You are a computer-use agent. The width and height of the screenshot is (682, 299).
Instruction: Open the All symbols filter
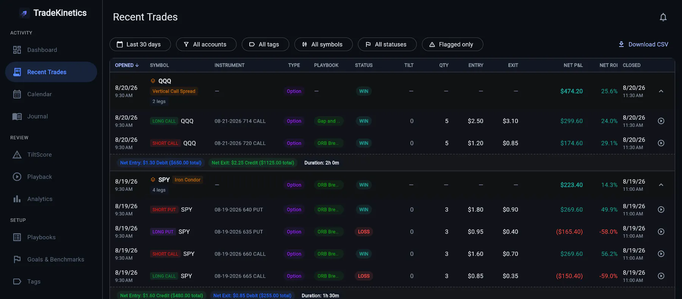click(323, 44)
